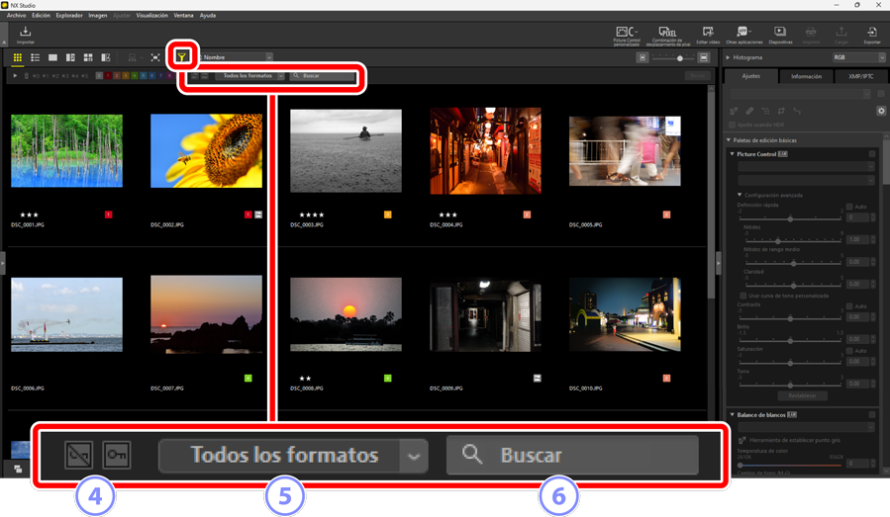Switch to thumbnail list view
This screenshot has width=890, height=517.
(x=35, y=58)
